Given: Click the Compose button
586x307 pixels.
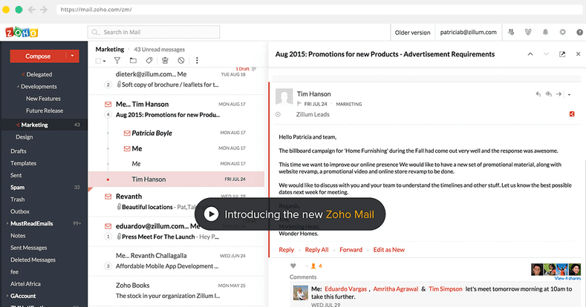Looking at the screenshot, I should (x=38, y=56).
